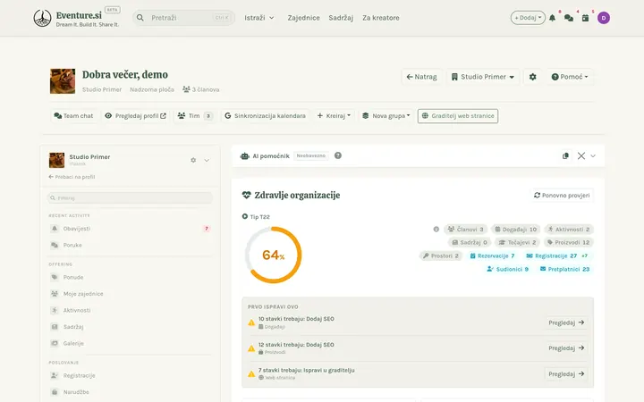Expand the AI pomoćnik panel chevron
This screenshot has height=402, width=644.
(593, 155)
